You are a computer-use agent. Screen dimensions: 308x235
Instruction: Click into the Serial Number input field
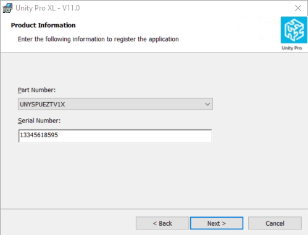tap(115, 136)
